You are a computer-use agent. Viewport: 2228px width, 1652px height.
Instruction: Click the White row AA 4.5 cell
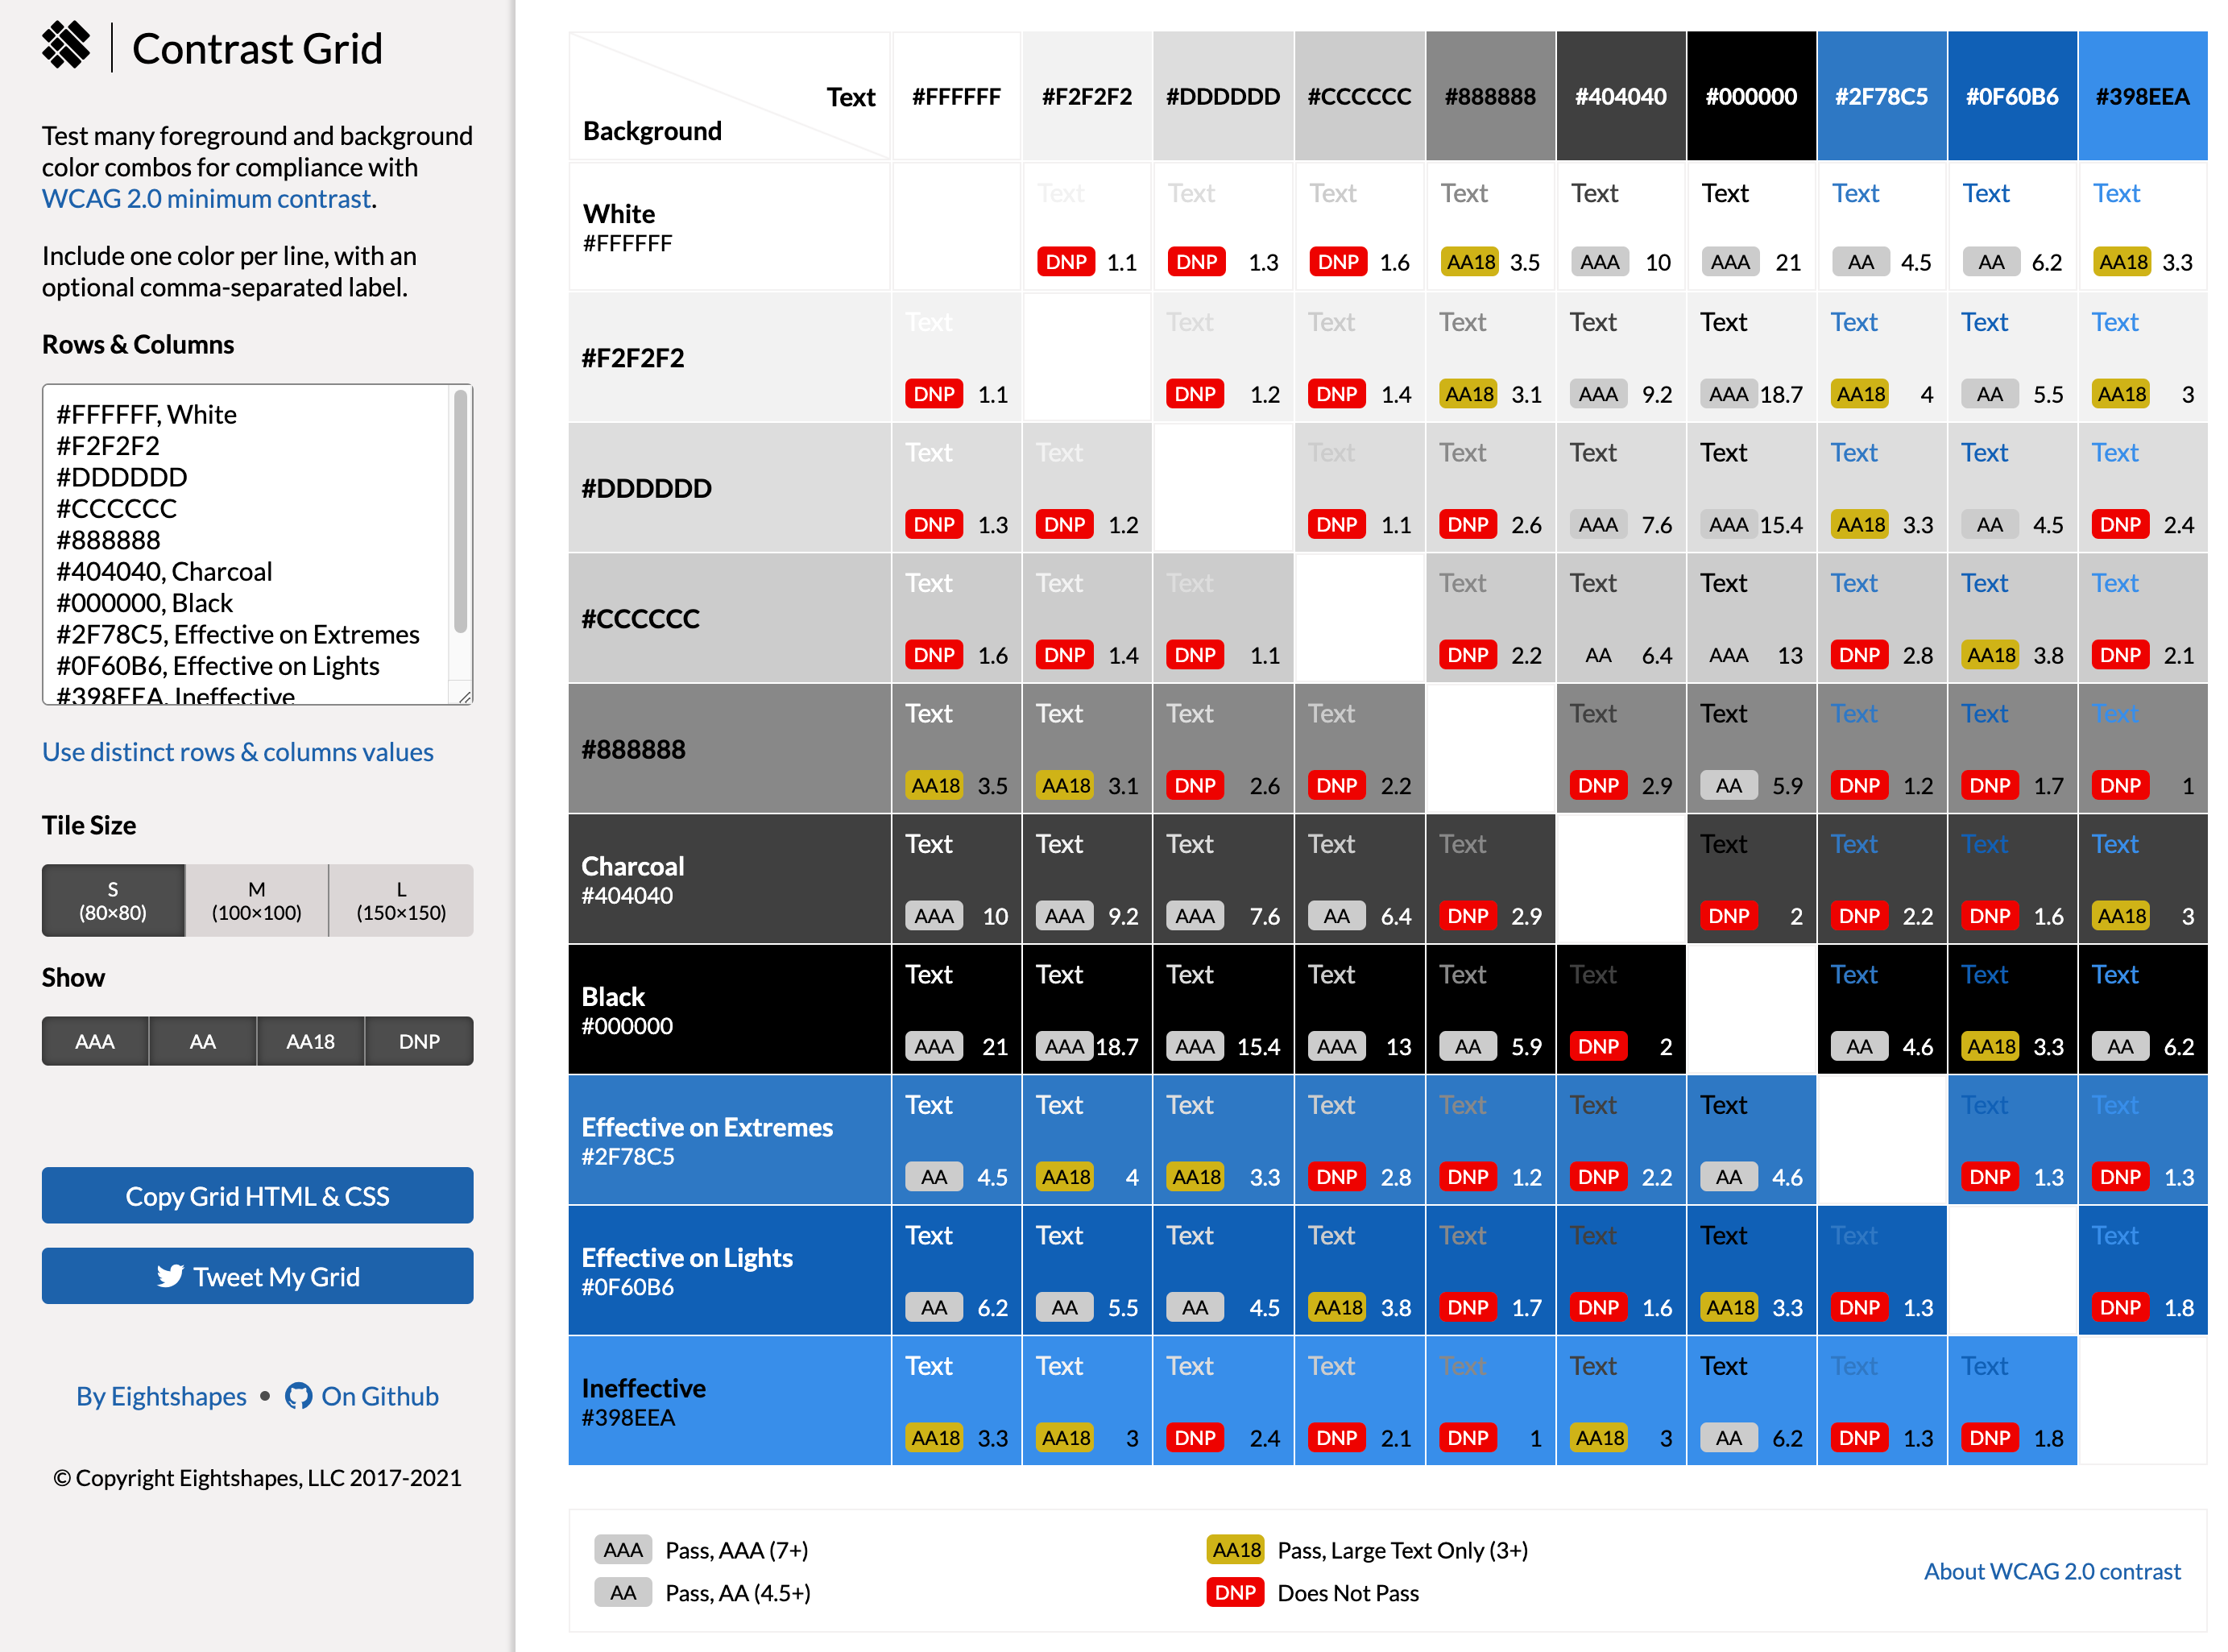[1882, 227]
